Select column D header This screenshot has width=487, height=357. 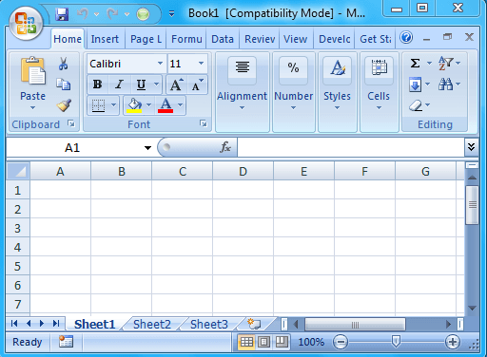pos(243,171)
